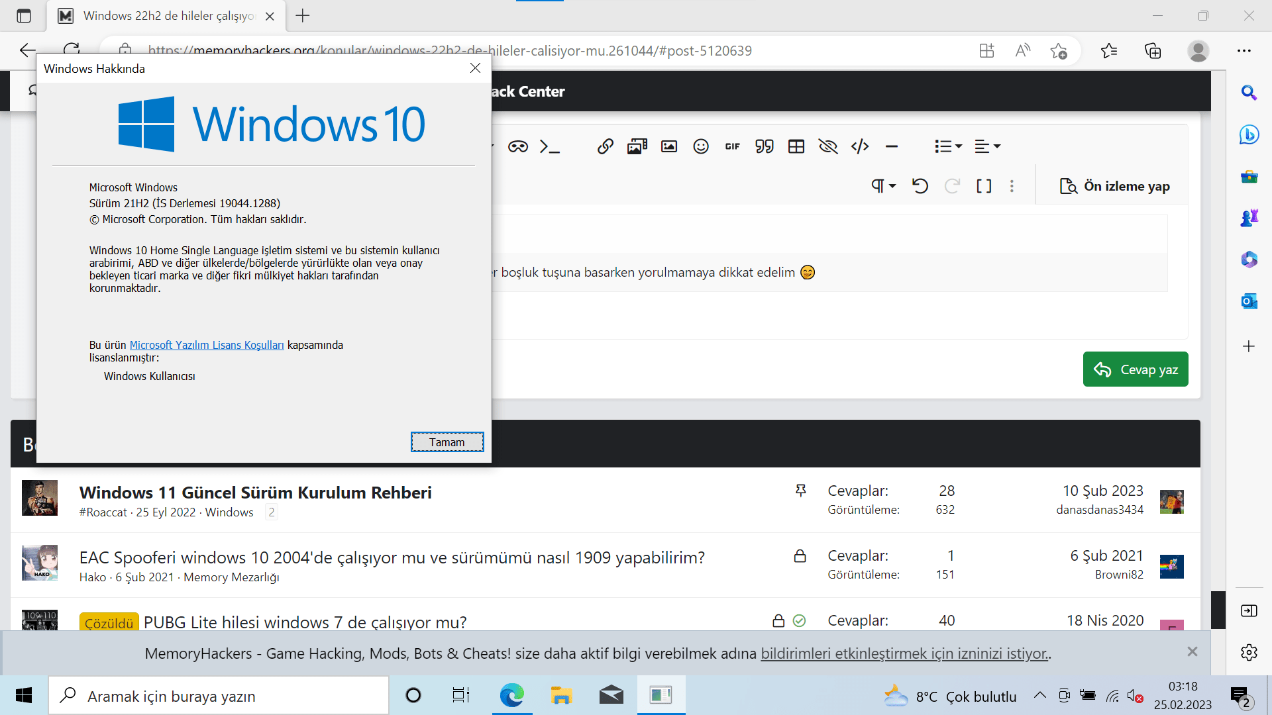This screenshot has height=715, width=1272.
Task: Open Task View from the taskbar
Action: point(460,695)
